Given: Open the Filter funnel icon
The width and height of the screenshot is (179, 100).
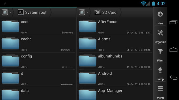Looking at the screenshot, I should [160, 51].
